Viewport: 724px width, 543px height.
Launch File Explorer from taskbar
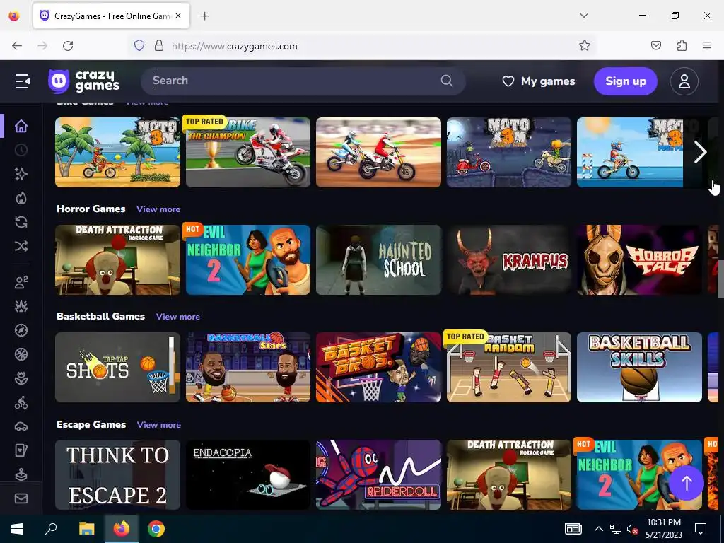86,529
